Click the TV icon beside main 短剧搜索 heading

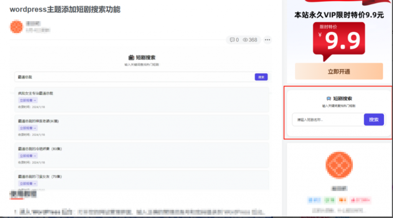click(x=131, y=58)
